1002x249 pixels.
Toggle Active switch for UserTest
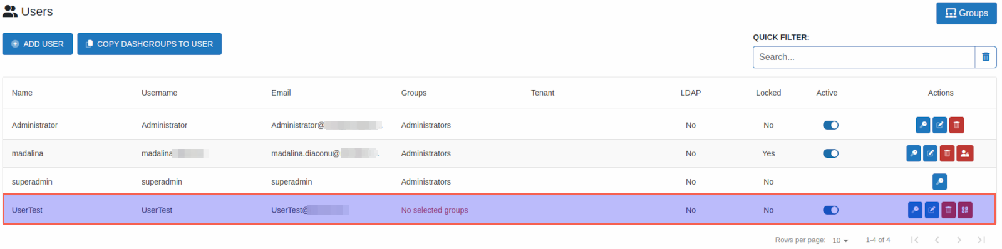[830, 210]
